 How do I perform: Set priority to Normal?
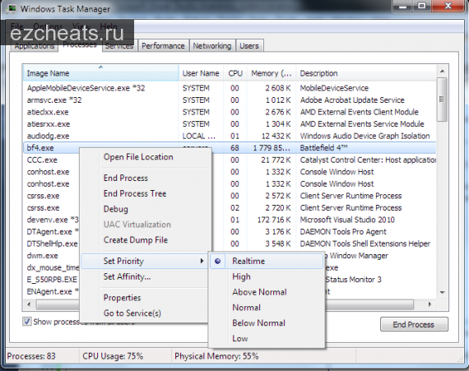pos(247,308)
